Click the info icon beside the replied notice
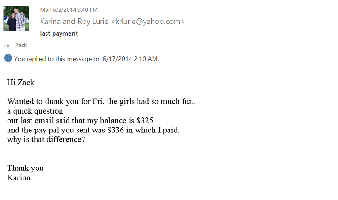The image size is (338, 200). 8,58
